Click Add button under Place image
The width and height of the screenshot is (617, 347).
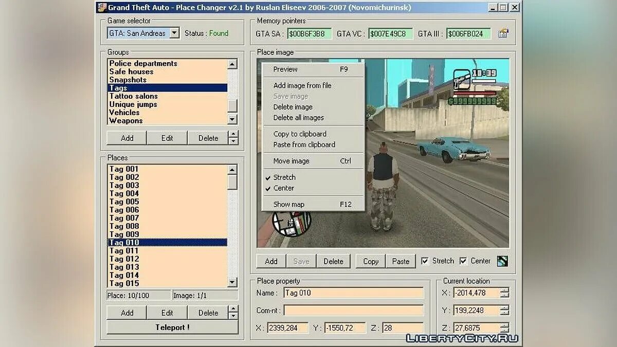tap(271, 261)
